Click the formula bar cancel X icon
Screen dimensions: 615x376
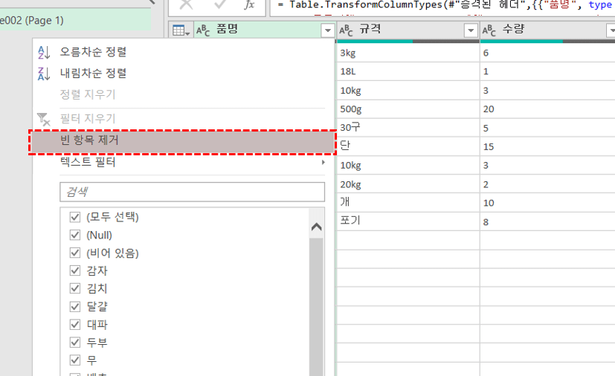click(x=186, y=4)
